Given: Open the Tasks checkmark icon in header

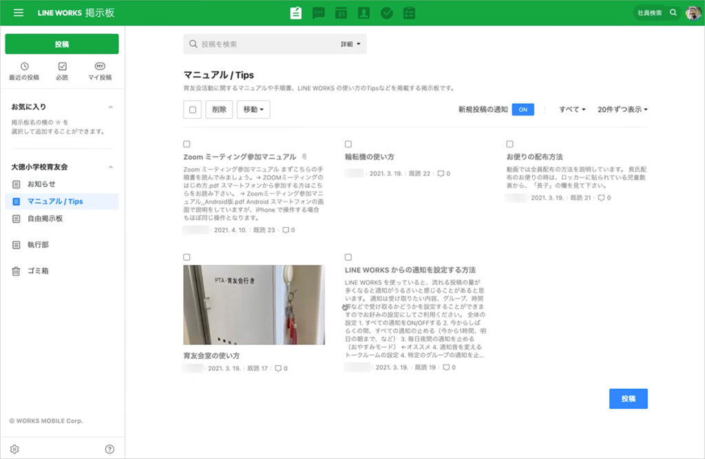Looking at the screenshot, I should (386, 13).
